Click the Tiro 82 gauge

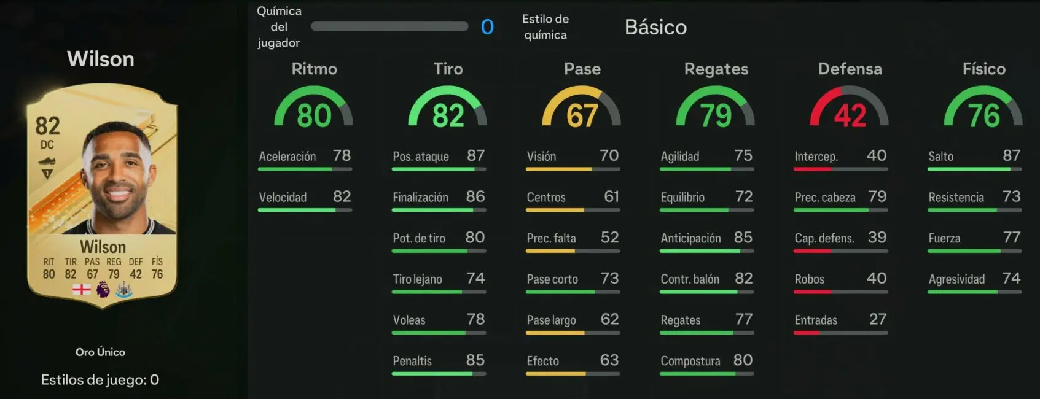[x=448, y=106]
